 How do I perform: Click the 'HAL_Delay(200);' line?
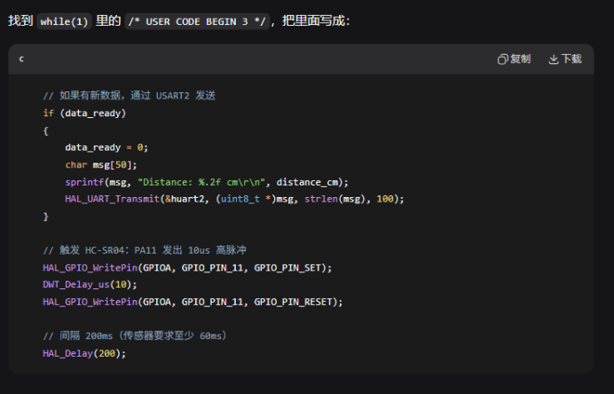pyautogui.click(x=84, y=354)
